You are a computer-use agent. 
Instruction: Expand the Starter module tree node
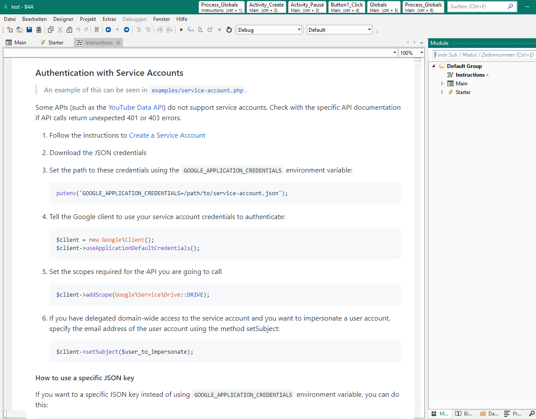[442, 92]
